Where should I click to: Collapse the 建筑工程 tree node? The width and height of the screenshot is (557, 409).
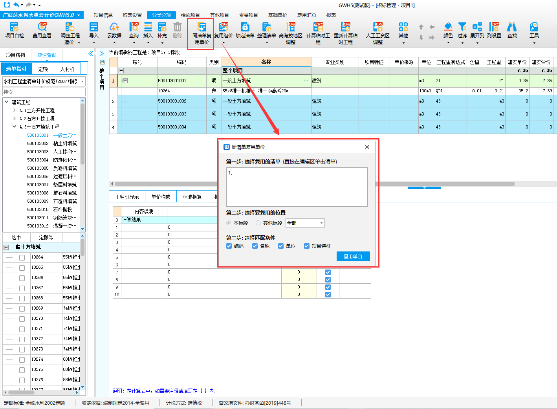coord(7,102)
